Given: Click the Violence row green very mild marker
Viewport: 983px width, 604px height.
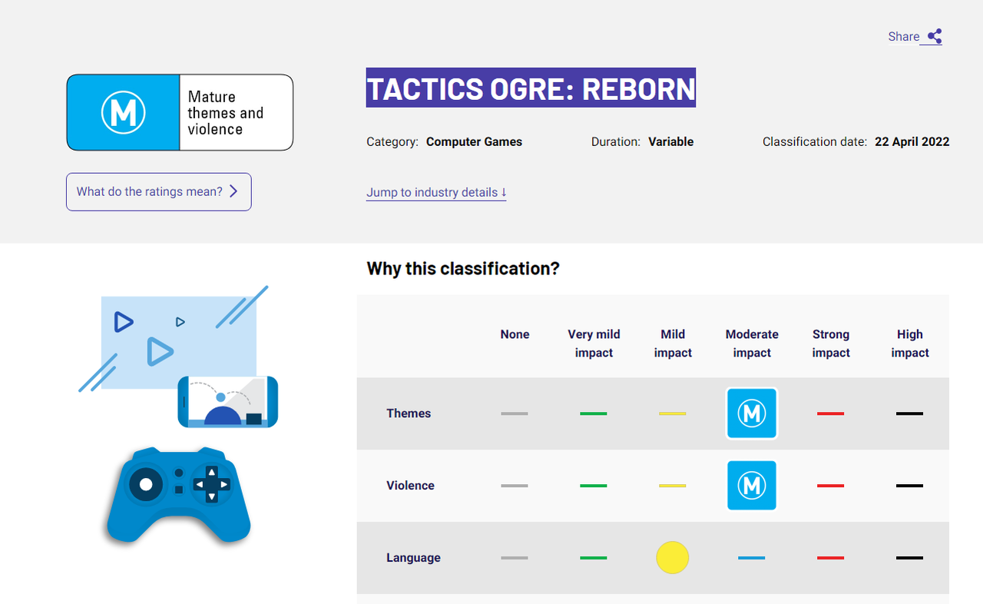Looking at the screenshot, I should coord(594,486).
